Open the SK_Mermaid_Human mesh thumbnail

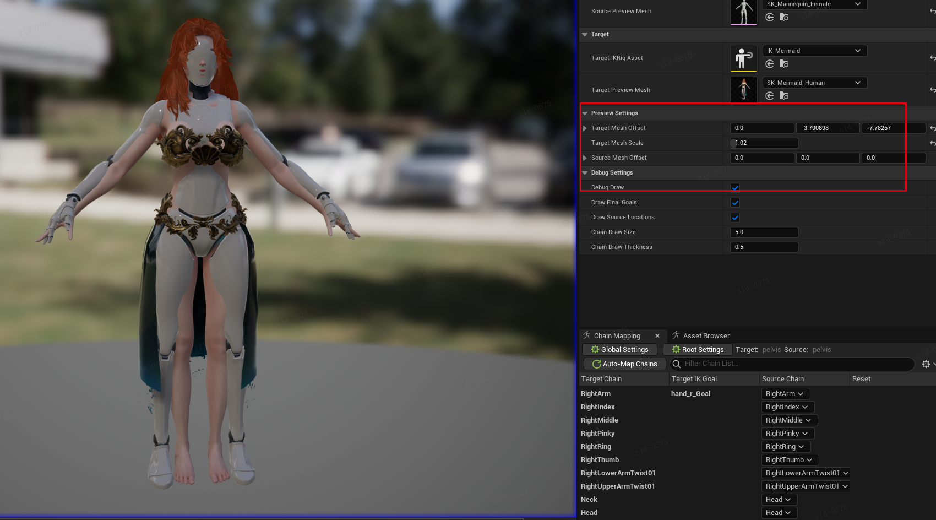pos(744,90)
